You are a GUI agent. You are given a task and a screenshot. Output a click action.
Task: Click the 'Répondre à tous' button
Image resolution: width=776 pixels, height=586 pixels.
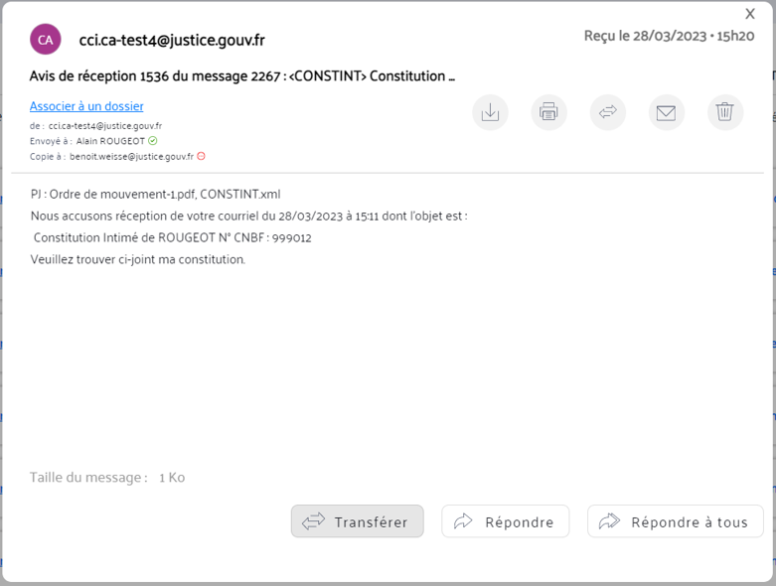[676, 521]
